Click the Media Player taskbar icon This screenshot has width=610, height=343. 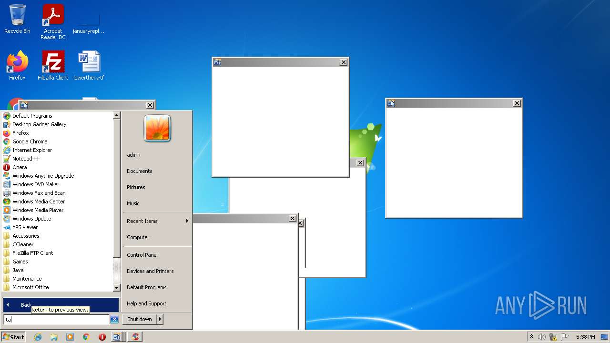[x=70, y=337]
